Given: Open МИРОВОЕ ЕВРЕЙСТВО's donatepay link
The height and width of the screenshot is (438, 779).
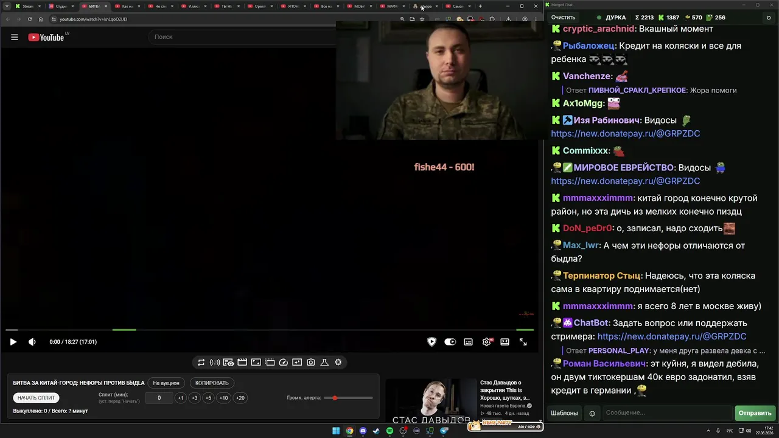Looking at the screenshot, I should point(626,181).
